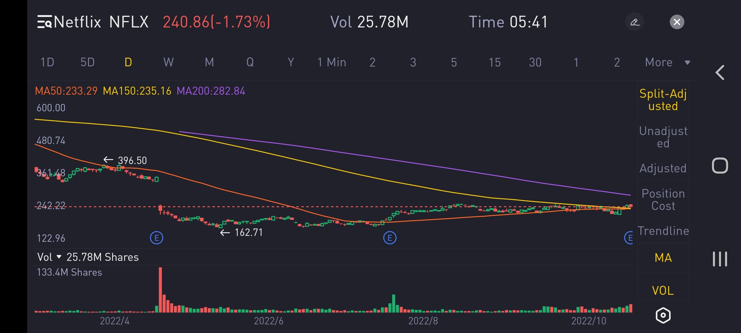Toggle the VOL indicator
The width and height of the screenshot is (741, 333).
pos(663,290)
